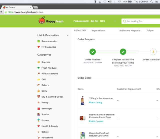Click the Frozen ice cream icon
The width and height of the screenshot is (160, 139).
click(x=38, y=120)
